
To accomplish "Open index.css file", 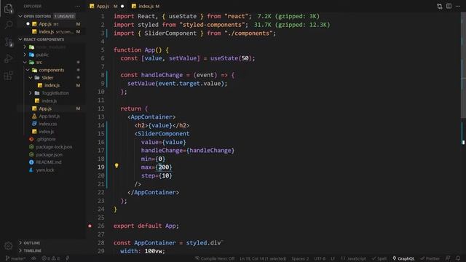I will pos(48,124).
